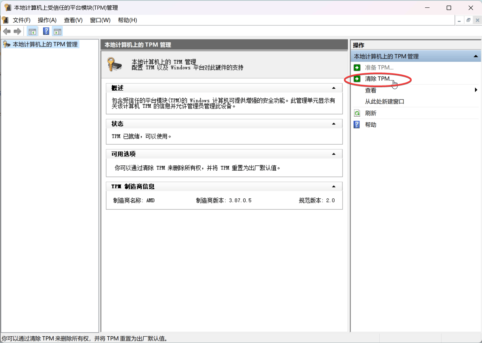Click the refresh icon next to 刷新

tap(357, 113)
